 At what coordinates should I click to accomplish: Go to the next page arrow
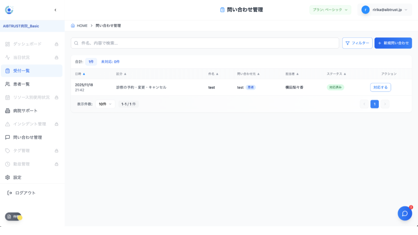coord(385,104)
